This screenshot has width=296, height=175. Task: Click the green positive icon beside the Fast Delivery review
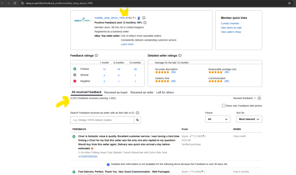click(x=74, y=172)
